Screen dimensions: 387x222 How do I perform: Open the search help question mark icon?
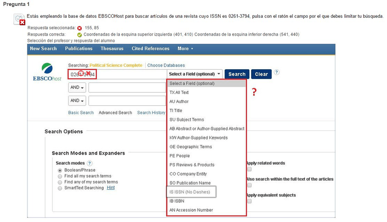[277, 72]
